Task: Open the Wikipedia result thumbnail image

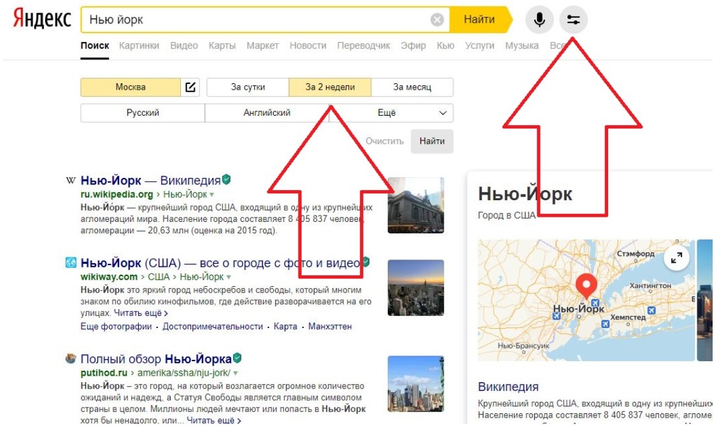Action: [x=416, y=205]
